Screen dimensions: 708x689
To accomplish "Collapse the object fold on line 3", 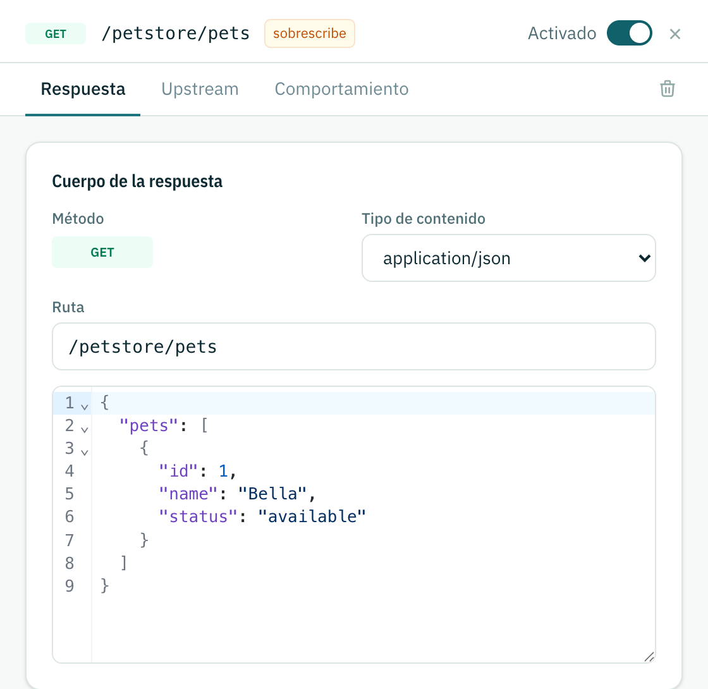I will coord(85,452).
